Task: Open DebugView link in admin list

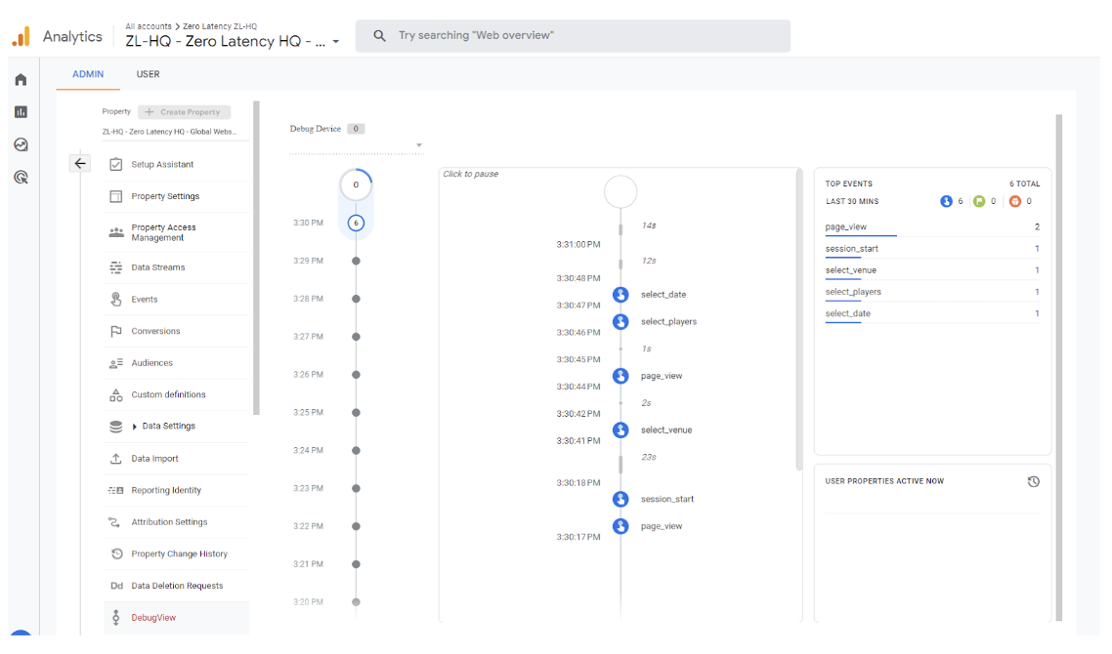Action: point(153,618)
